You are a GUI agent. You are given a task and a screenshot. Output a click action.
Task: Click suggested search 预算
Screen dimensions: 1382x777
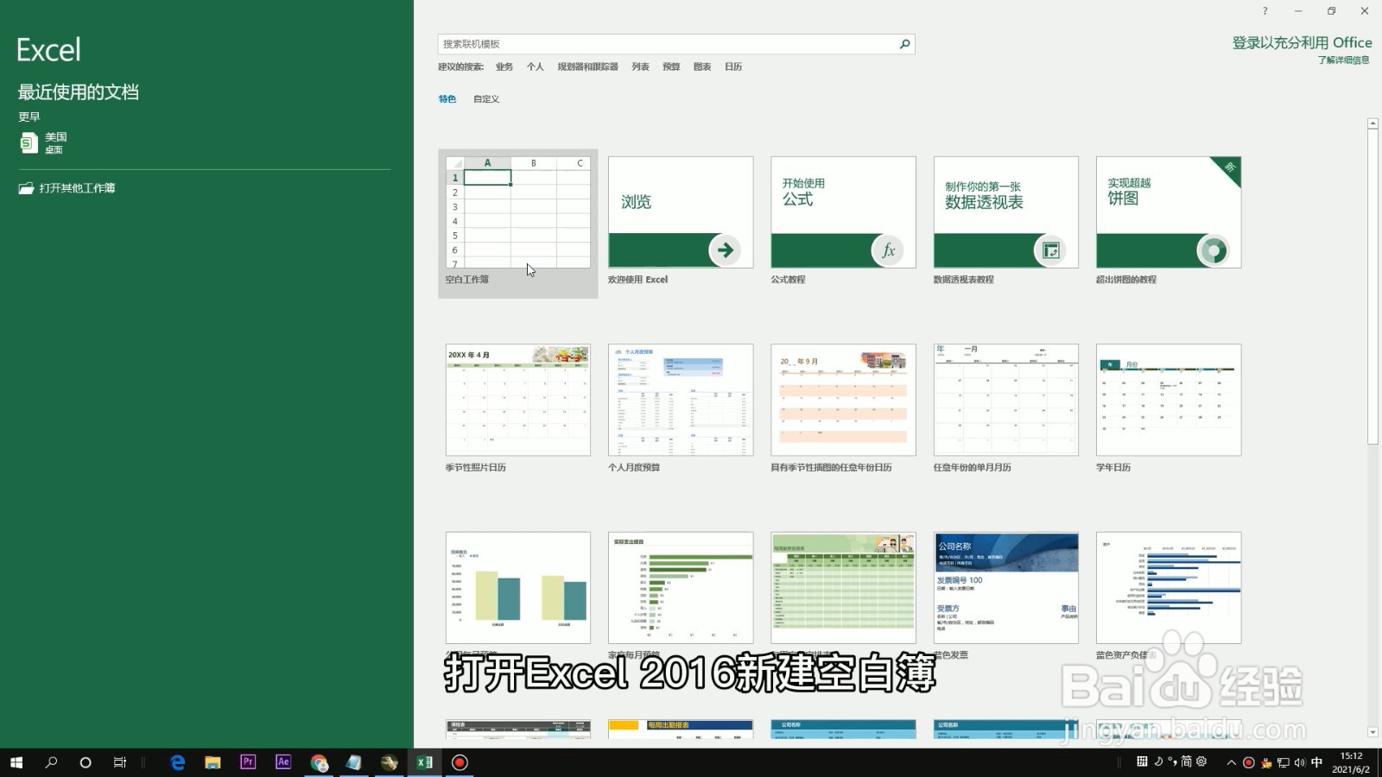[671, 66]
